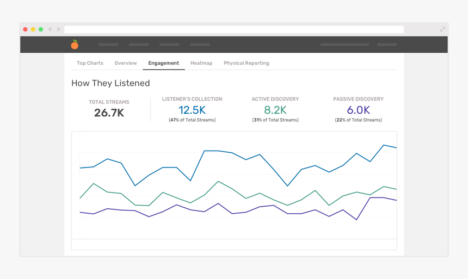
Task: Click the orange fruit logo icon
Action: click(75, 45)
